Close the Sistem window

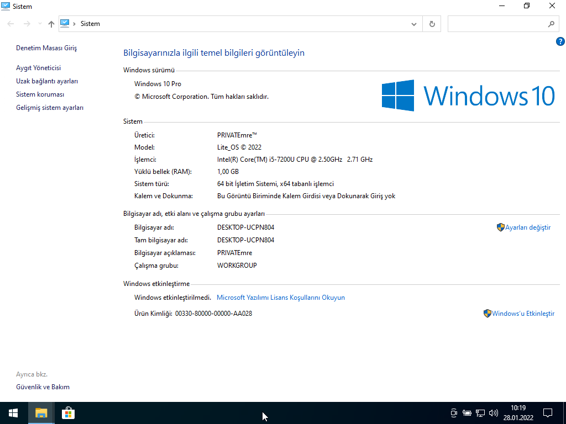[552, 6]
